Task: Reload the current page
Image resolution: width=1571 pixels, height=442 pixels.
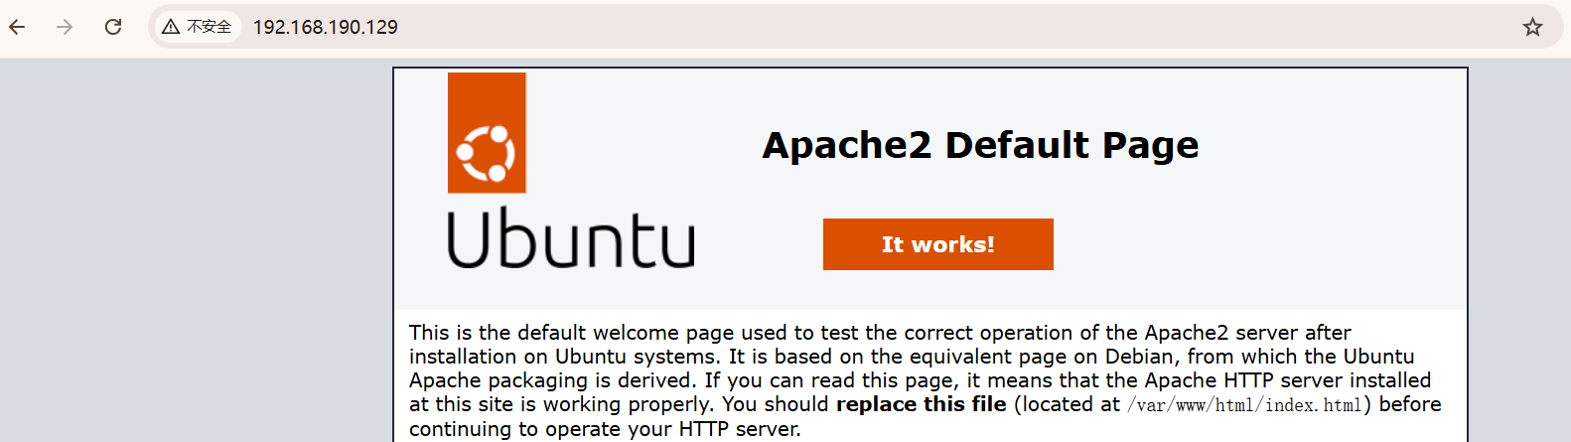Action: pos(113,27)
